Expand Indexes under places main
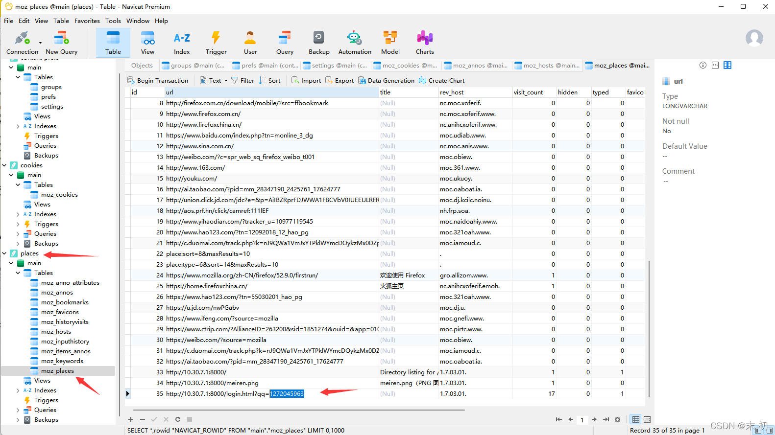This screenshot has width=775, height=435. (18, 390)
